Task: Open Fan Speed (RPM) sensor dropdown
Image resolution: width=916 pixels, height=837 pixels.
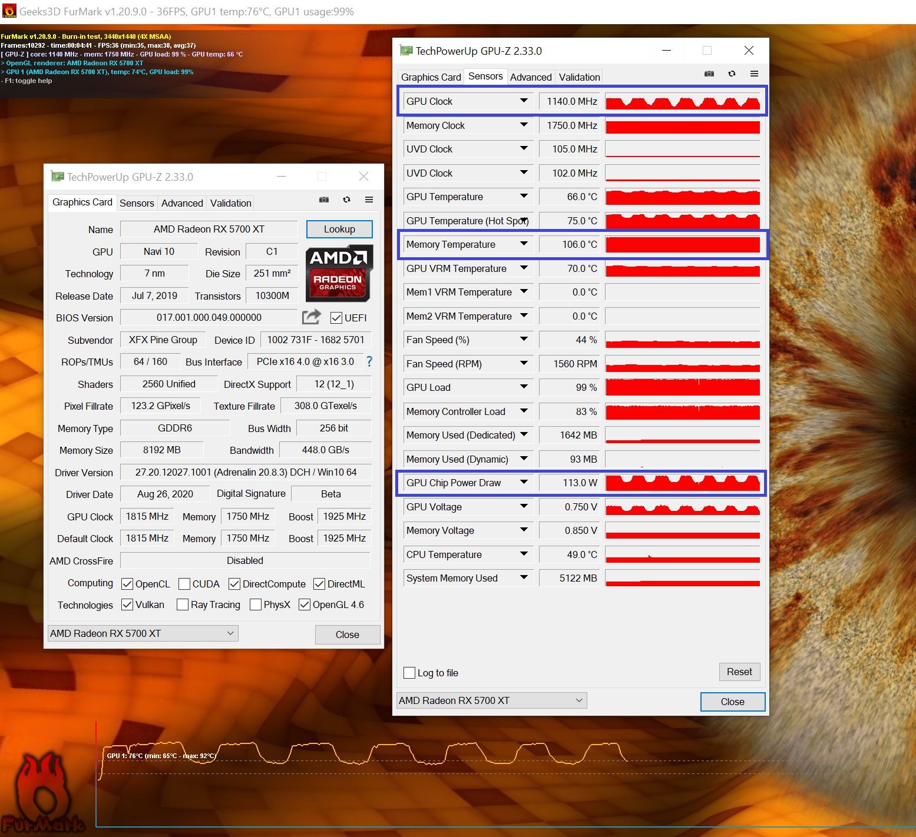Action: 524,363
